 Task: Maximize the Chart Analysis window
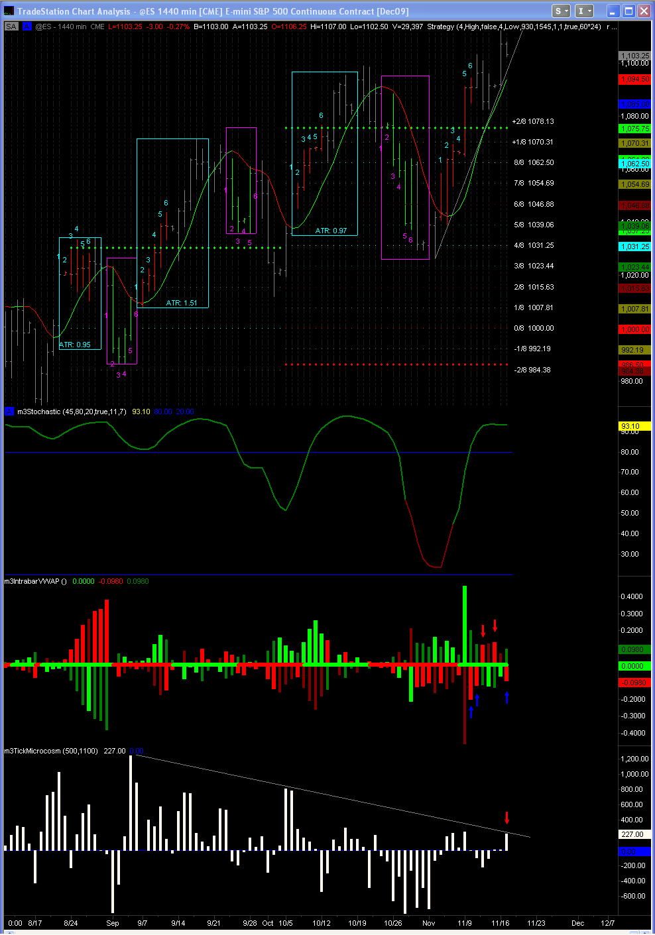click(x=628, y=11)
